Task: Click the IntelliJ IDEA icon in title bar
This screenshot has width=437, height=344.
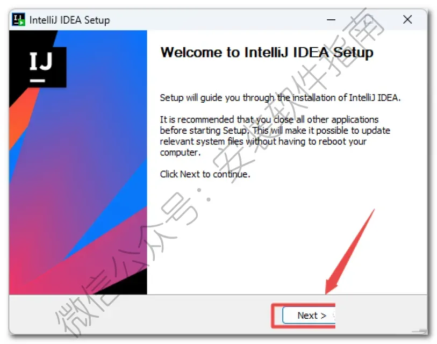Action: 19,19
